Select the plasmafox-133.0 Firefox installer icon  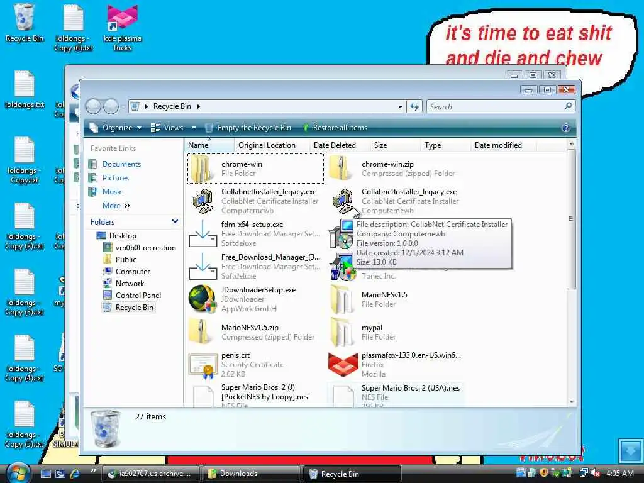click(x=343, y=365)
